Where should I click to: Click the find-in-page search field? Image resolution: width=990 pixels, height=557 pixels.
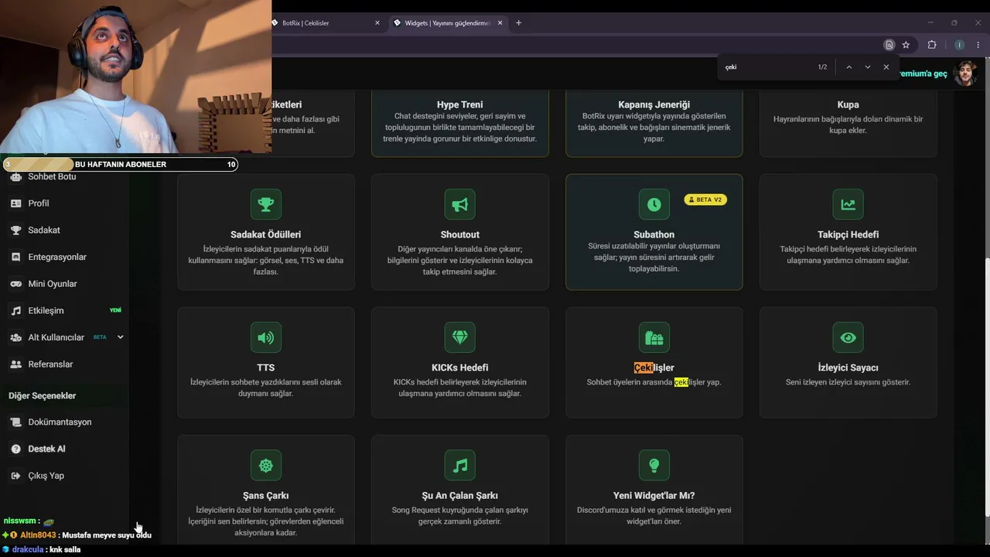pos(766,67)
